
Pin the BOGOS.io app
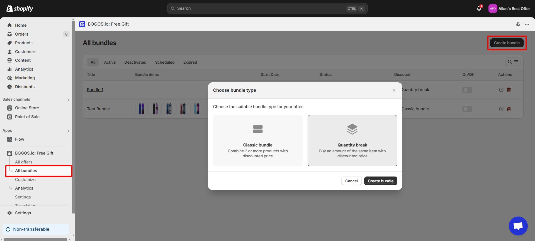(518, 24)
